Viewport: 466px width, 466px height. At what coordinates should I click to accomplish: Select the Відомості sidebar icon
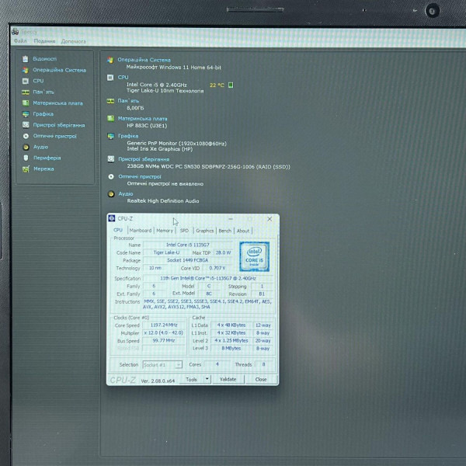(26, 59)
